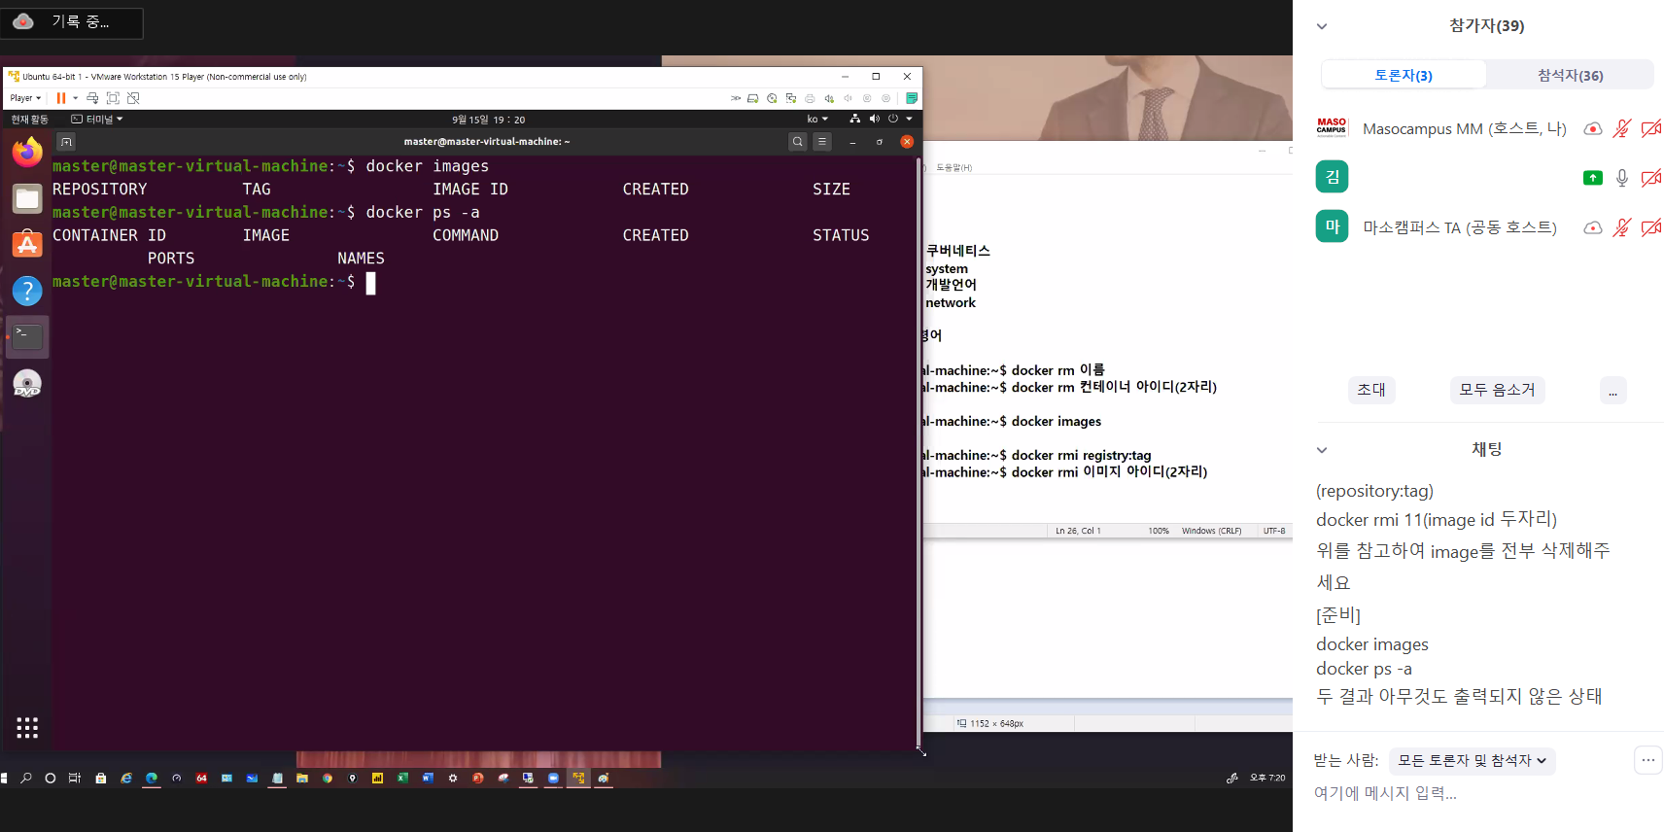Open the message recipient dropdown
This screenshot has width=1664, height=832.
1472,761
